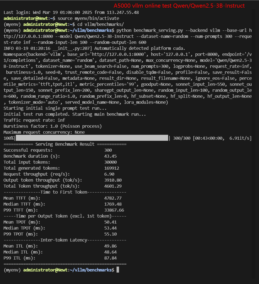The height and width of the screenshot is (284, 259).
Task: Click the 'Benchmark duration (s):' label
Action: click(32, 156)
